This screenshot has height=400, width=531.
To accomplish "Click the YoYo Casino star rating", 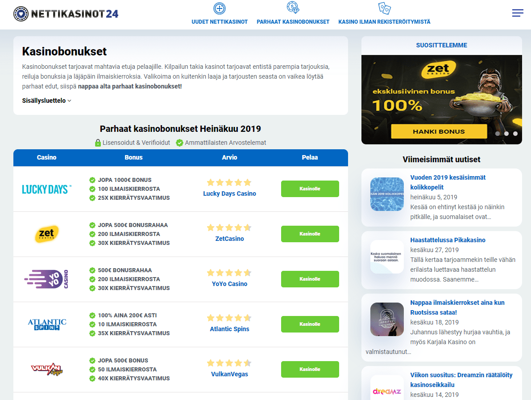I will 229,273.
